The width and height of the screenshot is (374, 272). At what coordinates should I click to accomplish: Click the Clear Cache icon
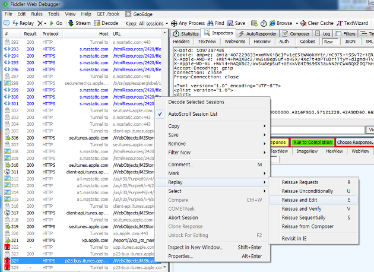303,23
